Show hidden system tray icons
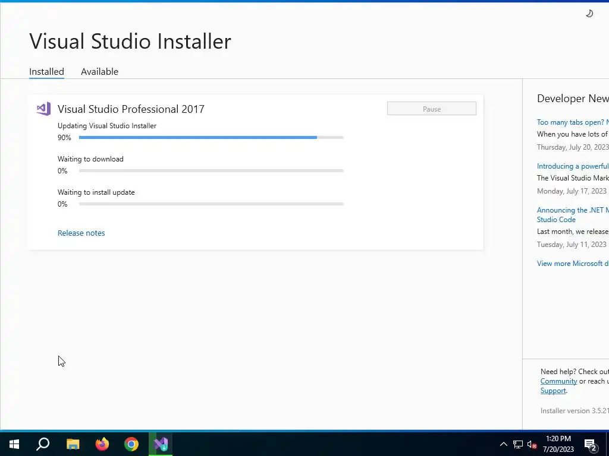This screenshot has height=456, width=609. point(503,444)
